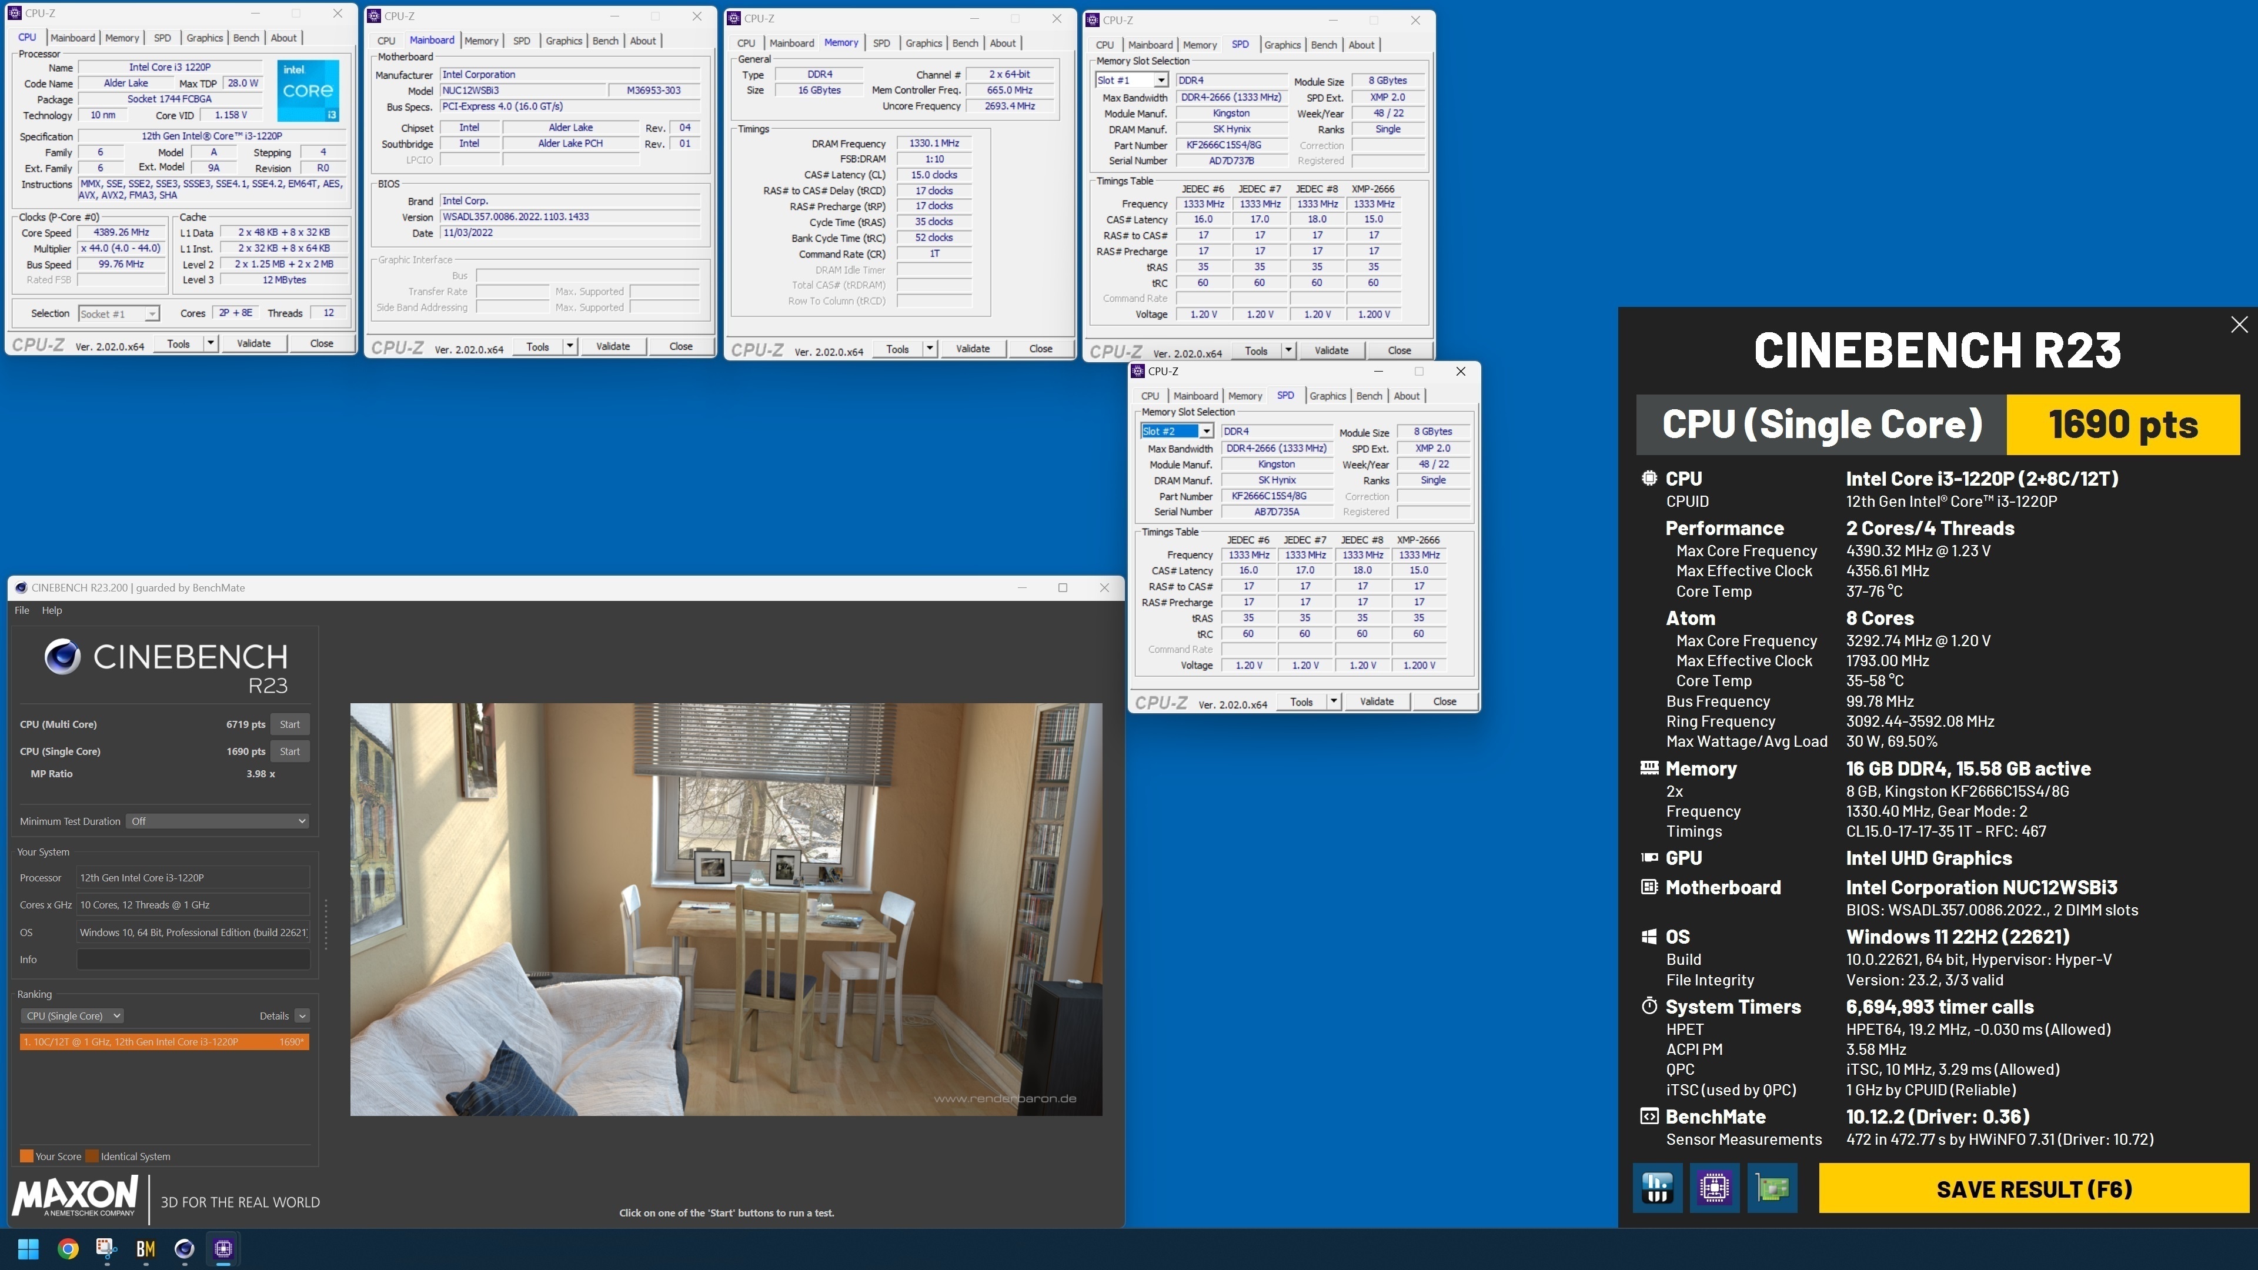Viewport: 2258px width, 1270px height.
Task: Click the BIOS version WSADL357 field
Action: tap(570, 216)
